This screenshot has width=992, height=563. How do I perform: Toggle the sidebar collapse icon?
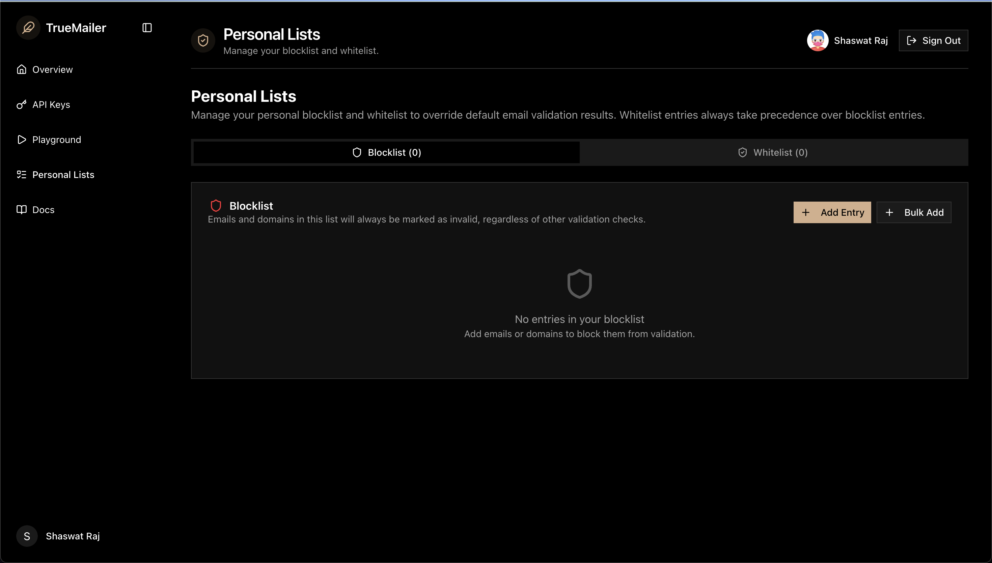pyautogui.click(x=147, y=27)
